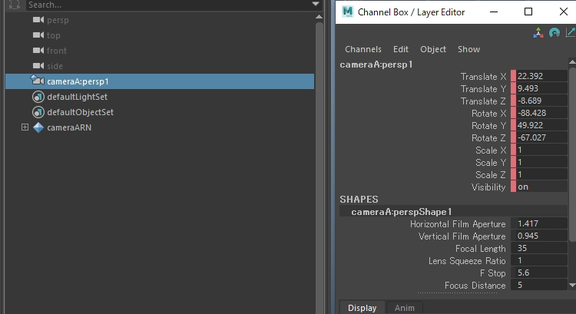The height and width of the screenshot is (314, 576).
Task: Select the Focal Length channel label
Action: [x=481, y=249]
